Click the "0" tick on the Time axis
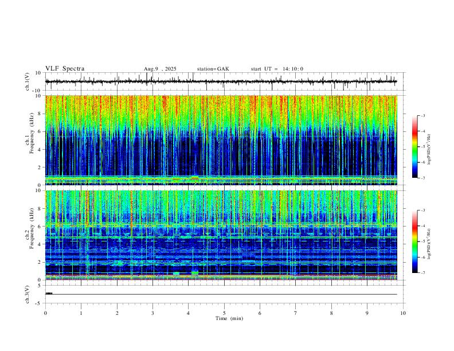This screenshot has height=351, width=454. (x=45, y=313)
